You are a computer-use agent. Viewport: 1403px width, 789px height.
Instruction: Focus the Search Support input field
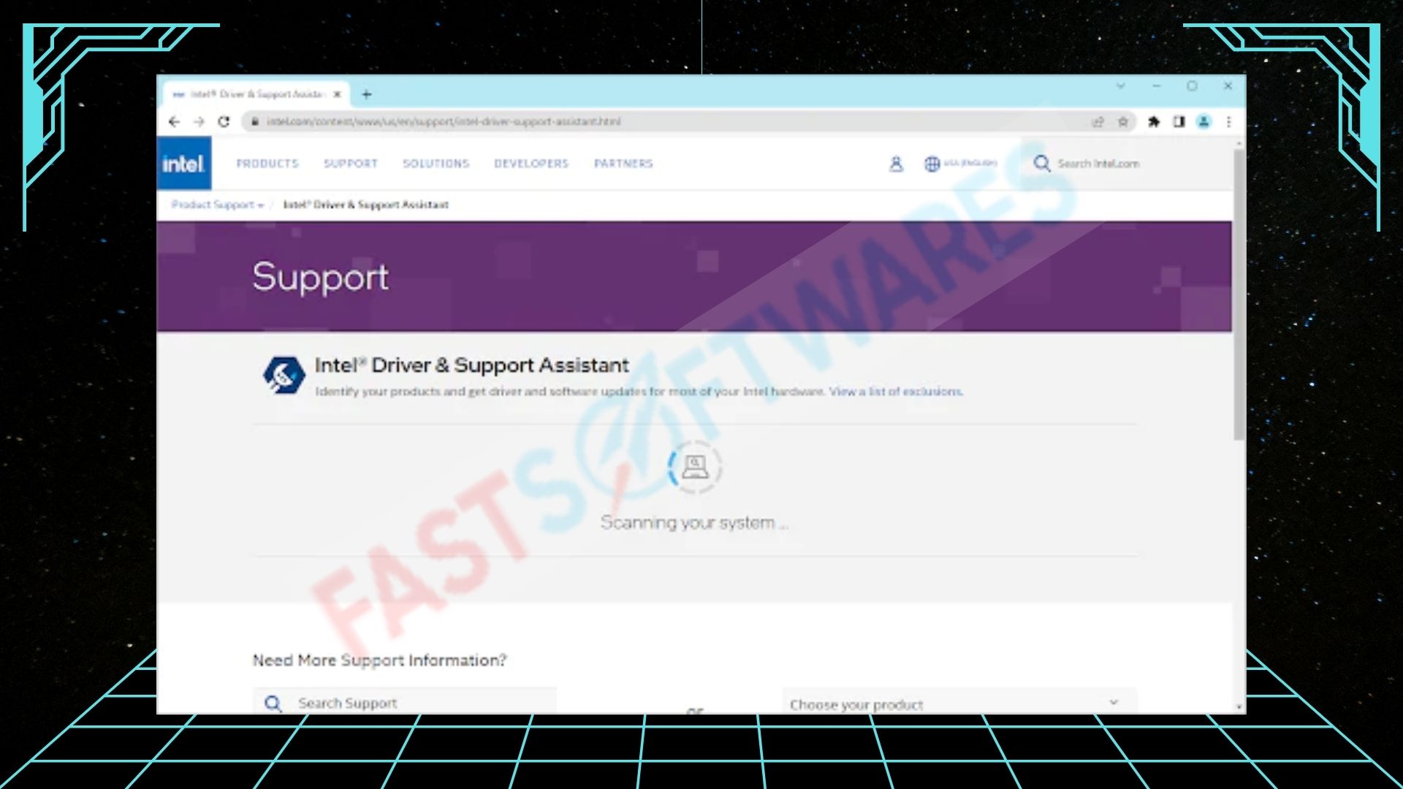click(x=404, y=701)
